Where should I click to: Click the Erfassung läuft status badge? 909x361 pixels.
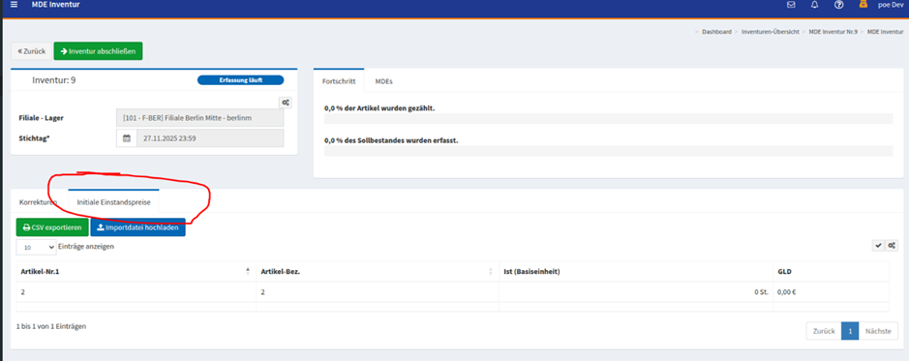point(241,80)
